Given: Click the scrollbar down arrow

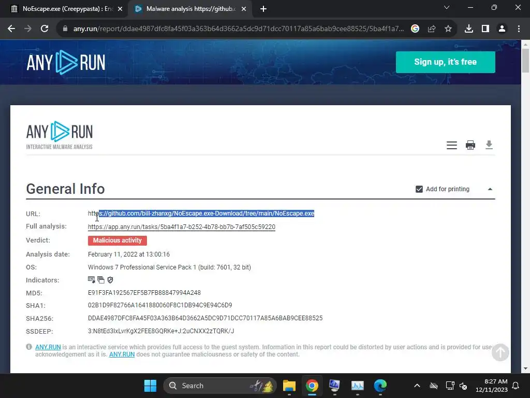Looking at the screenshot, I should point(525,368).
